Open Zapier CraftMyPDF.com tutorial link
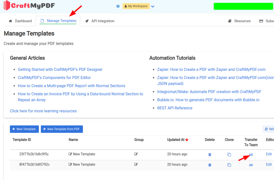The image size is (274, 180). (211, 69)
